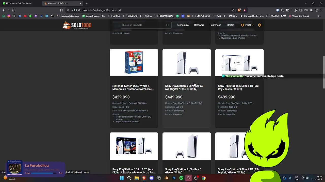Reload the page

[x=14, y=10]
